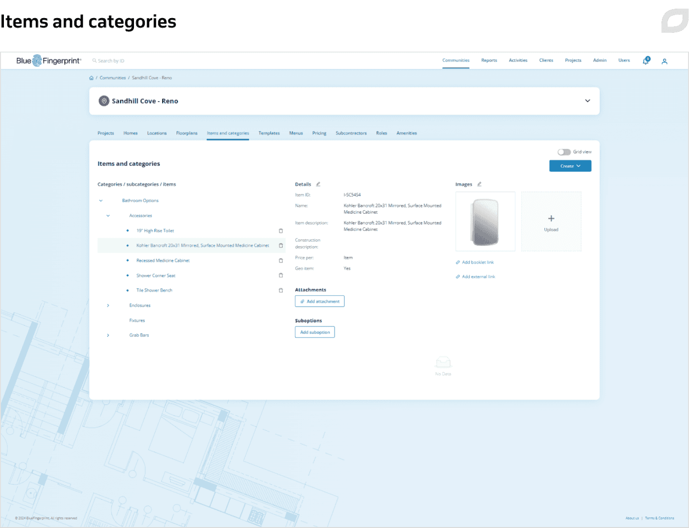Switch to the Homes tab
689x528 pixels.
click(x=131, y=133)
